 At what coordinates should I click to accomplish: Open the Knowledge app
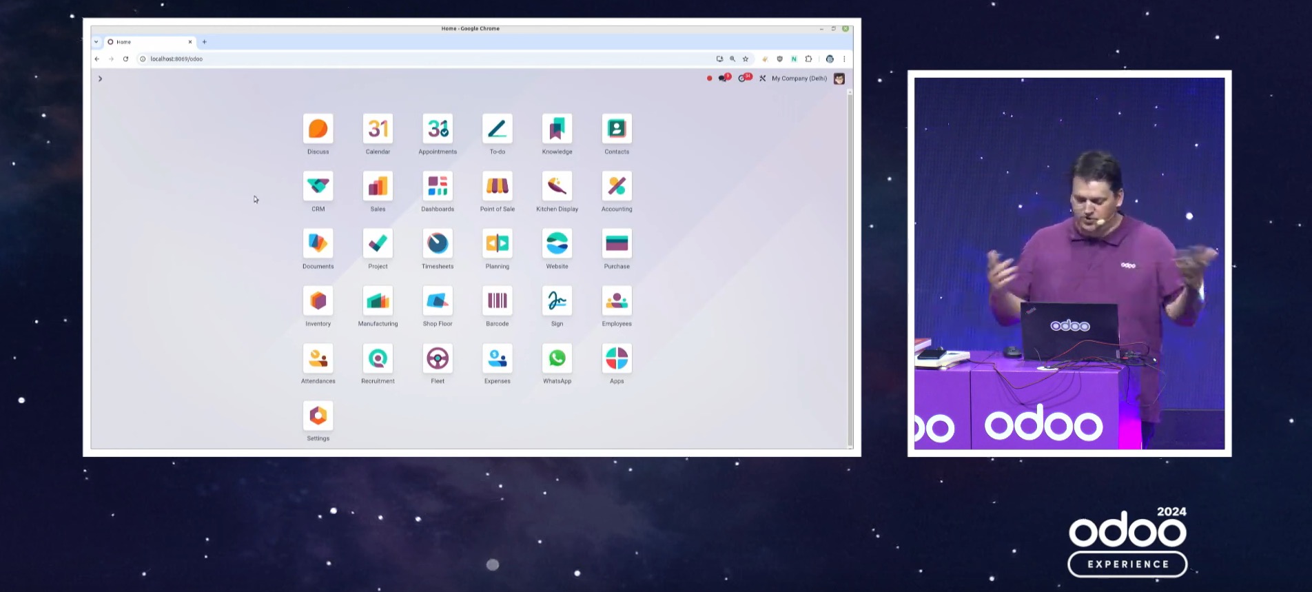coord(557,129)
